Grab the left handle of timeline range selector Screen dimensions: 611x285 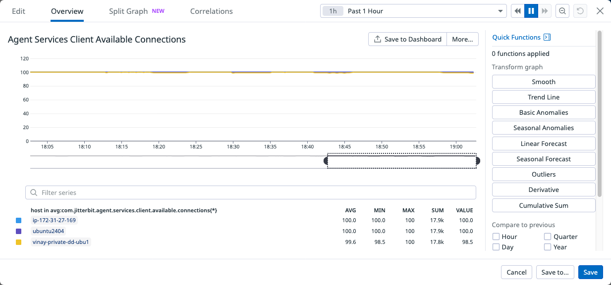(326, 161)
